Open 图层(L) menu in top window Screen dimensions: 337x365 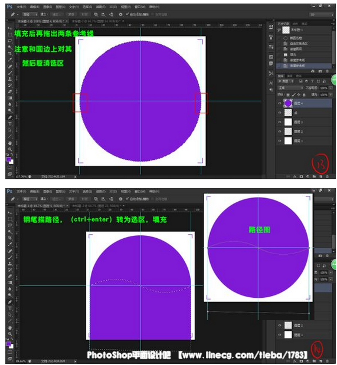pos(60,7)
